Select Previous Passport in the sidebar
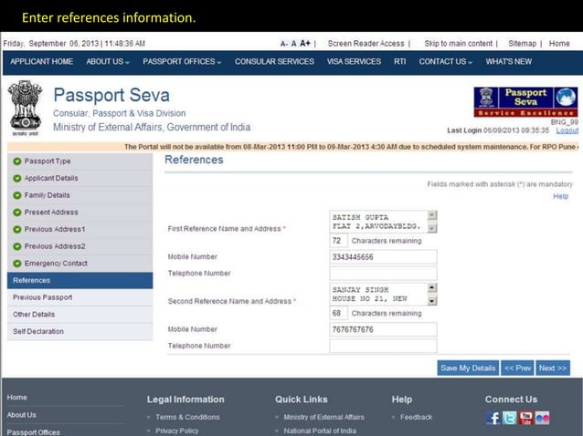Image resolution: width=583 pixels, height=436 pixels. coord(79,297)
